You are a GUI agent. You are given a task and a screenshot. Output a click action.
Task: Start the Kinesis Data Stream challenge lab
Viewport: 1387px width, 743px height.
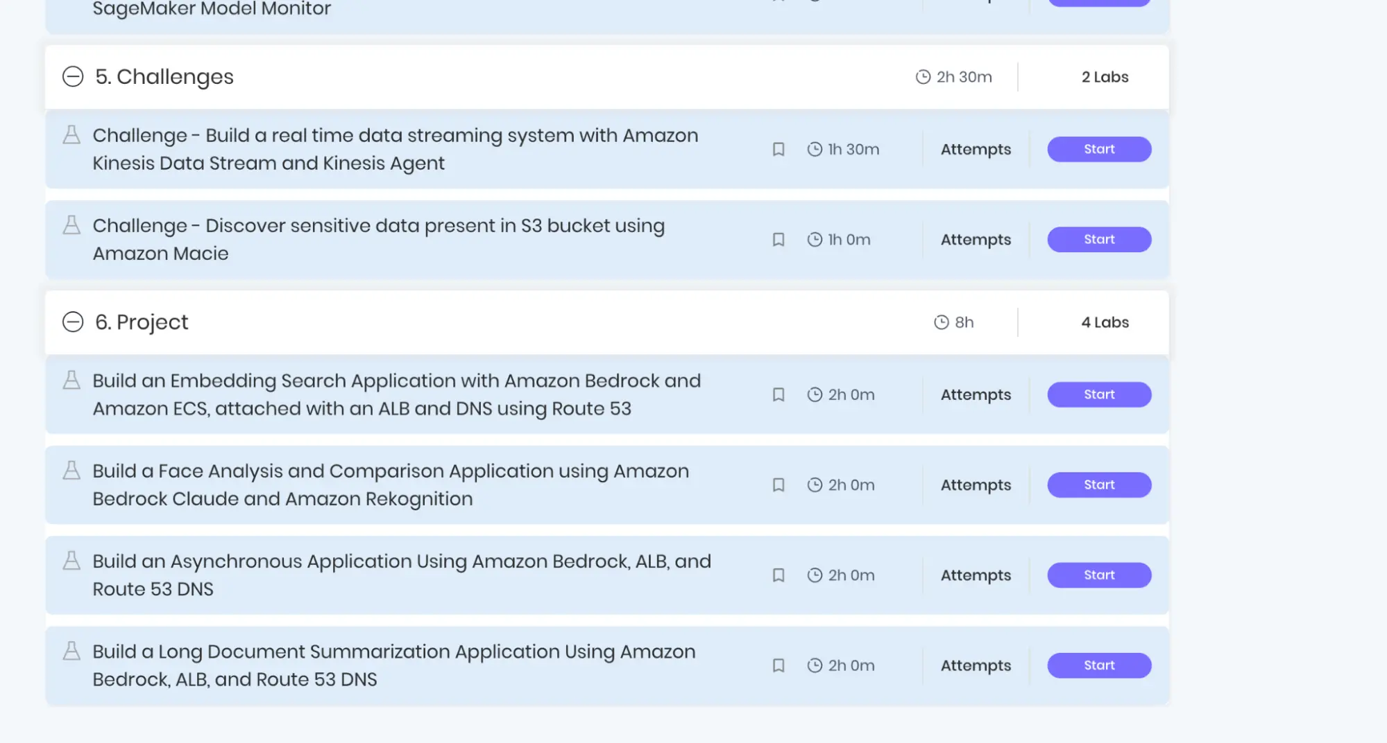[x=1099, y=149]
